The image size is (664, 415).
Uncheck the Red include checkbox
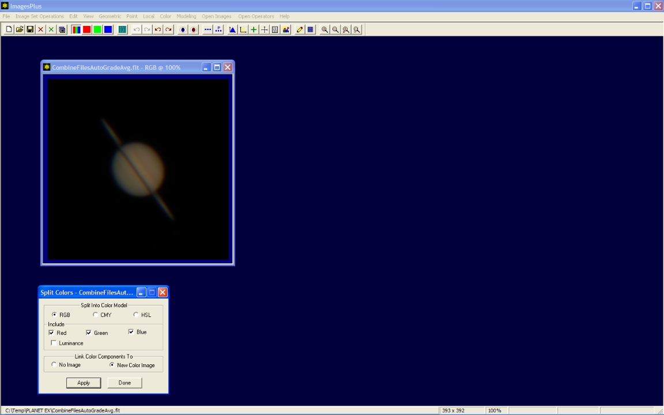pos(51,333)
